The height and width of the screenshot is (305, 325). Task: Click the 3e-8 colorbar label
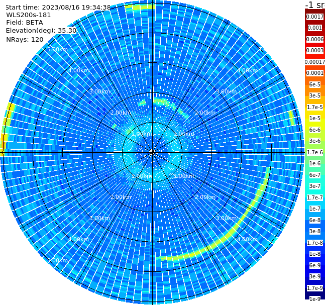pos(315,231)
